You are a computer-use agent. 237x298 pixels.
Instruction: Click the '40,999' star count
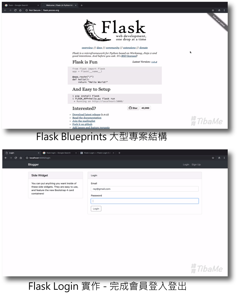pyautogui.click(x=145, y=108)
